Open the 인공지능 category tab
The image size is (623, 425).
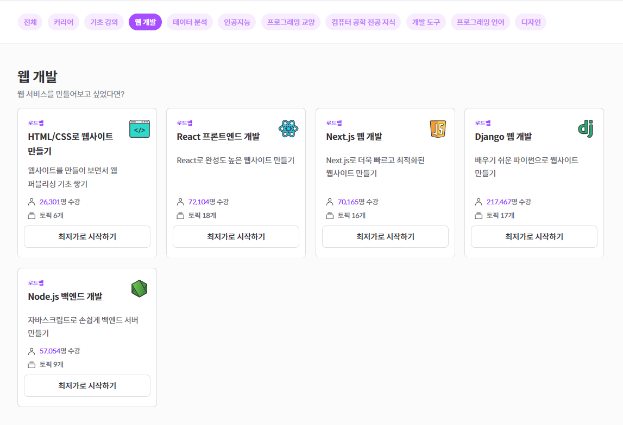pos(237,22)
